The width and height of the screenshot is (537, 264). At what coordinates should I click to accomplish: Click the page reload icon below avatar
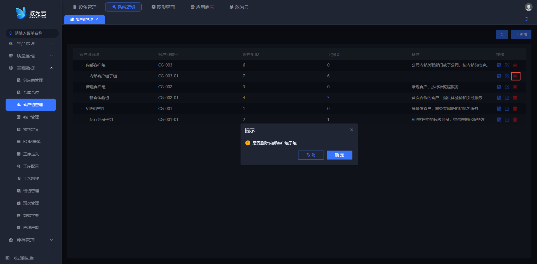click(x=526, y=19)
